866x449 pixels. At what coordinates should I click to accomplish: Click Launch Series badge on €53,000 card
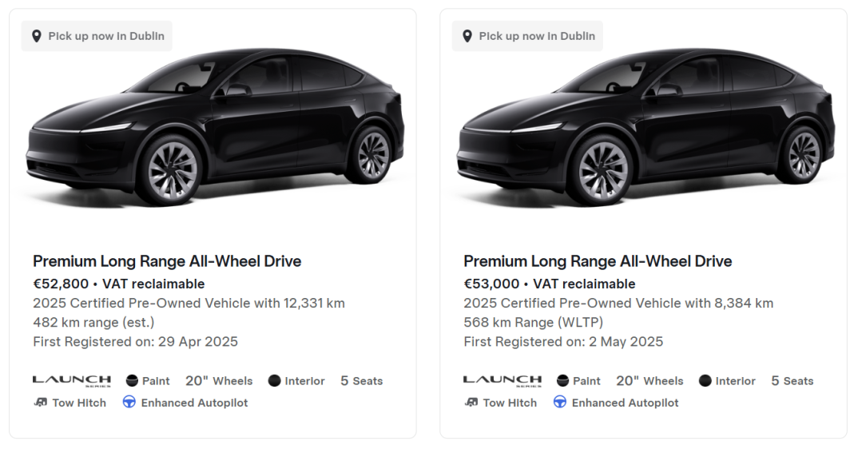point(503,380)
